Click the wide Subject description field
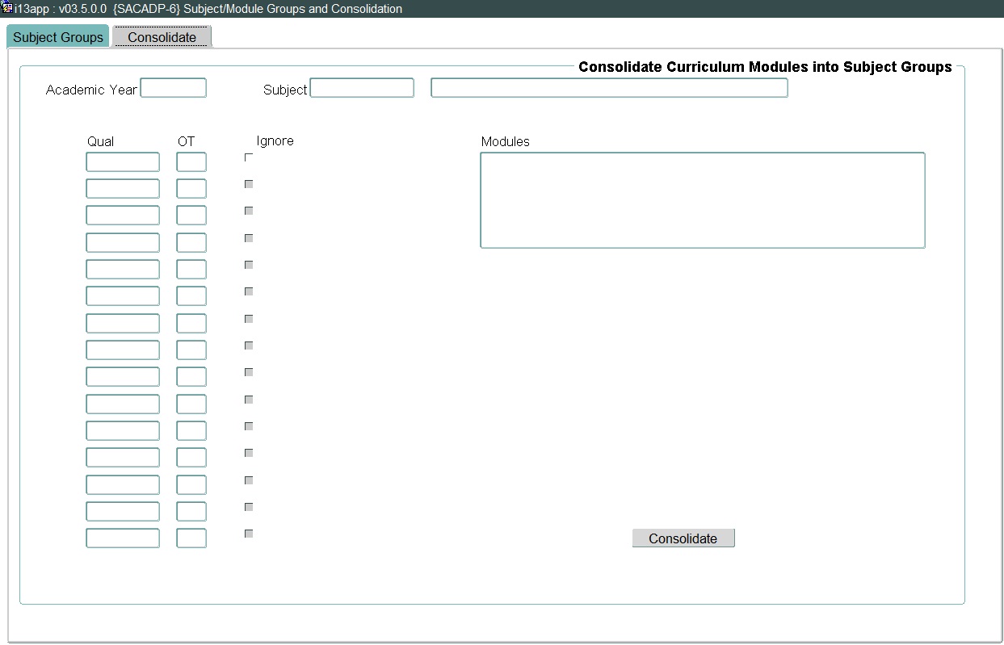This screenshot has width=1004, height=645. click(609, 88)
